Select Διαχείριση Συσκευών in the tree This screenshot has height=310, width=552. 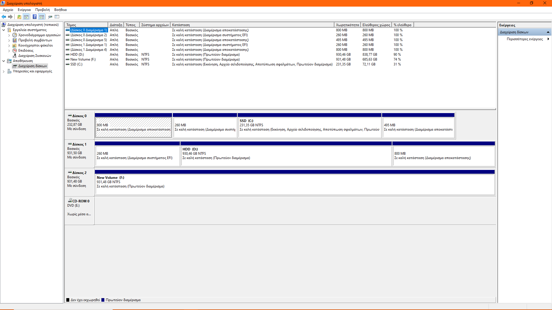[x=34, y=56]
